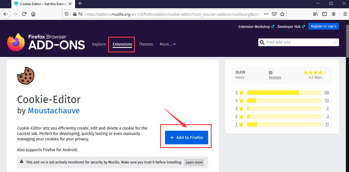The height and width of the screenshot is (172, 349).
Task: Click the 10 count for four-star reviews
Action: pos(327,100)
